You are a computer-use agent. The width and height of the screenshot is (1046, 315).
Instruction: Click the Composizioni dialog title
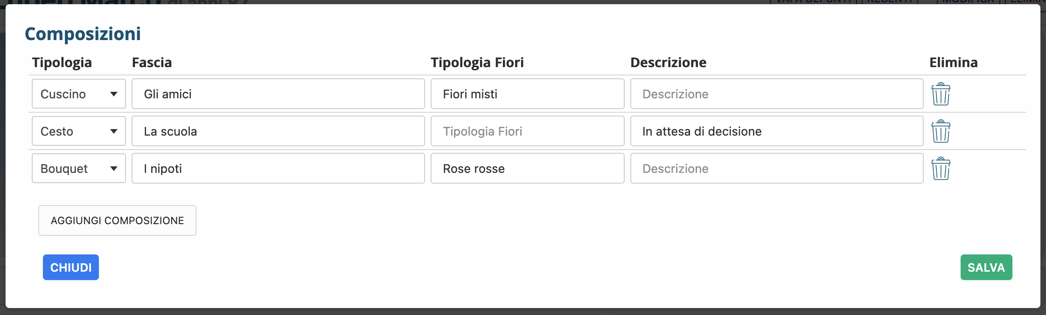point(83,34)
